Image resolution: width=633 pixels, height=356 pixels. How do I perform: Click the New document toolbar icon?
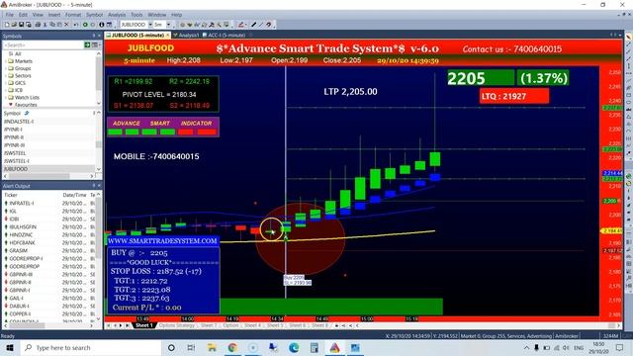[7, 25]
